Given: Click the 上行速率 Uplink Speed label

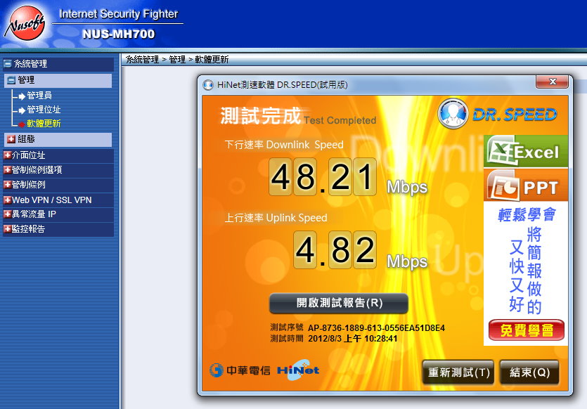Looking at the screenshot, I should (x=276, y=218).
